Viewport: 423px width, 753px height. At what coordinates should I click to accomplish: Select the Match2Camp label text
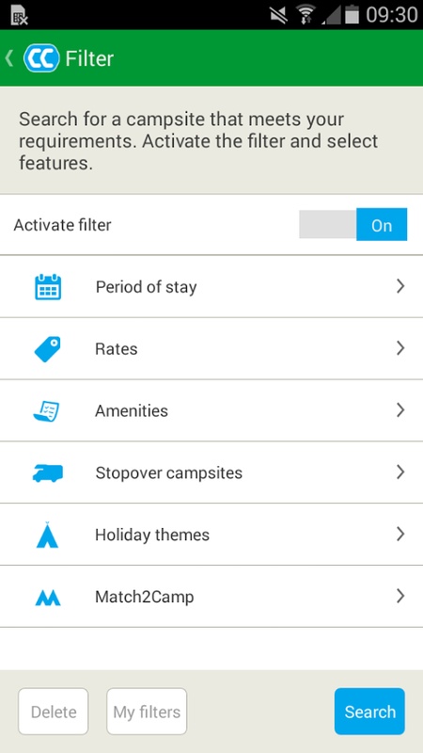coord(145,597)
